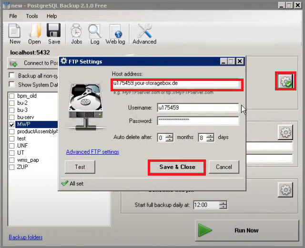Screen dimensions: 305x248
Task: Increase auto delete days spinner
Action: (211, 136)
